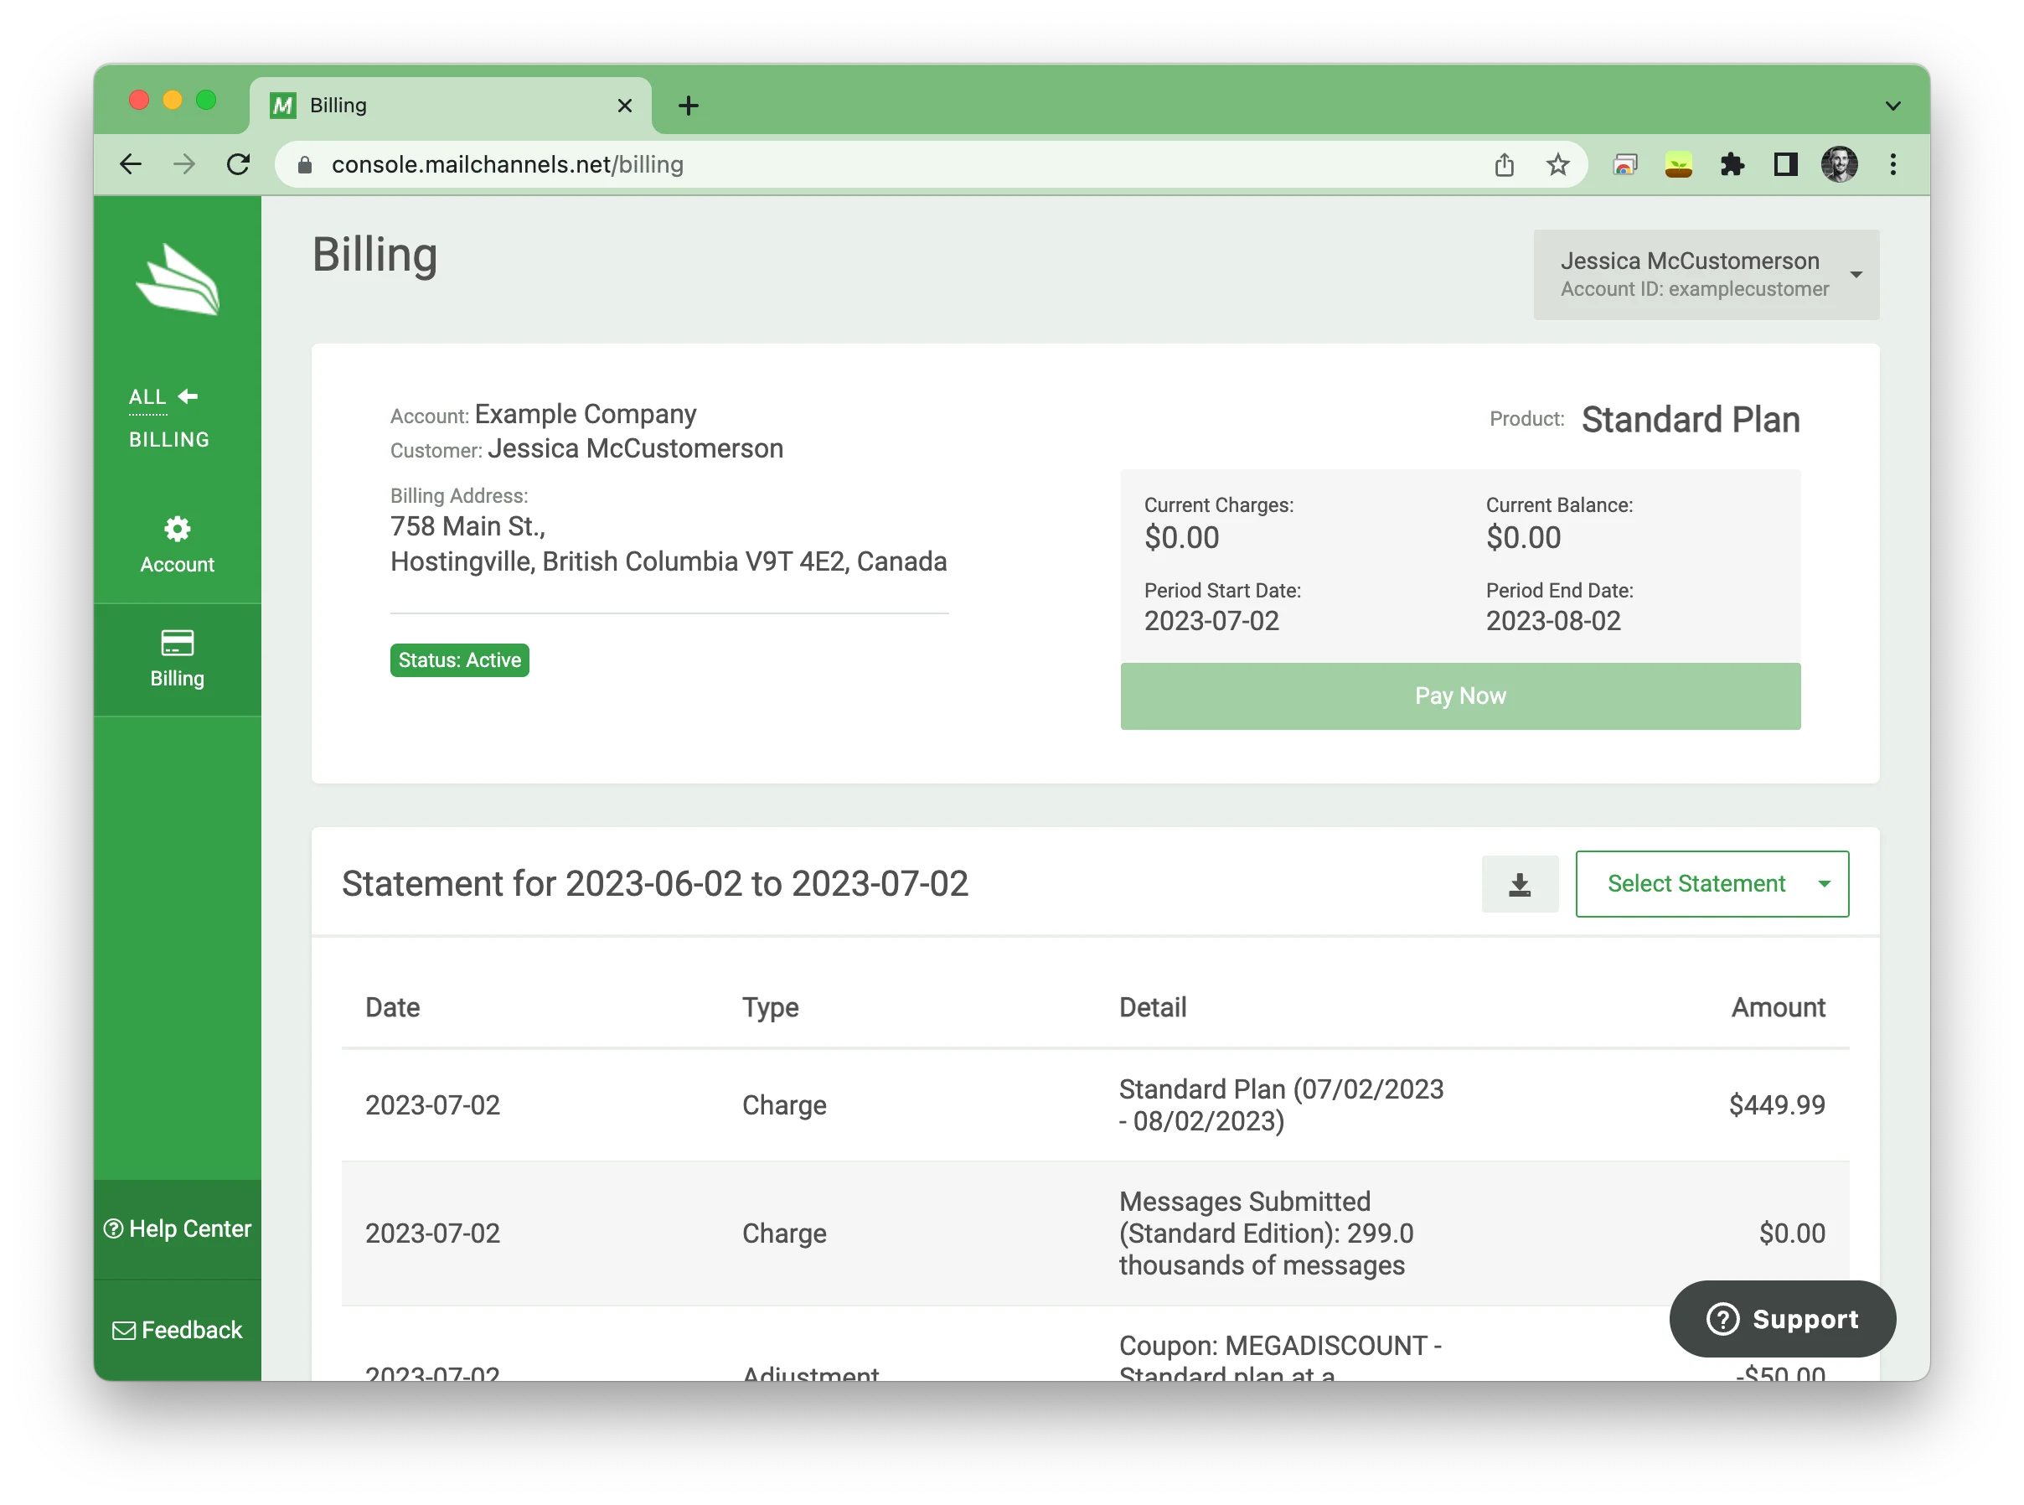Open the Chrome profile avatar
Screen dimensions: 2024x1505
pyautogui.click(x=1838, y=164)
